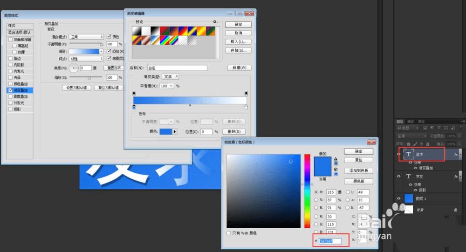The height and width of the screenshot is (252, 466).
Task: Click the lock position icon
Action: click(421, 144)
